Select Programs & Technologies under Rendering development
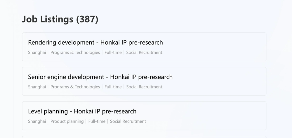 pos(75,53)
